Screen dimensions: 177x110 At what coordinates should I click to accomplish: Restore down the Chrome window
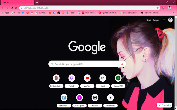tap(167, 2)
